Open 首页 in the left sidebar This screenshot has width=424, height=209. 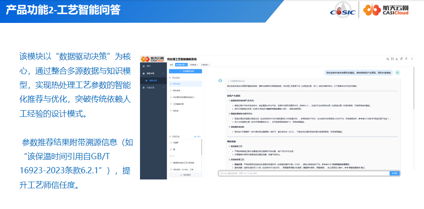coord(148,66)
